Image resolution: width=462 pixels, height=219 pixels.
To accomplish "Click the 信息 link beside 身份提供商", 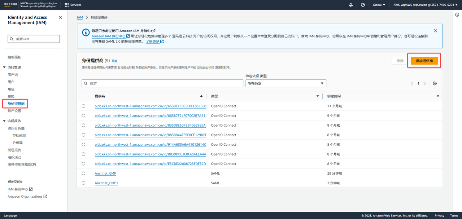I will [x=114, y=61].
